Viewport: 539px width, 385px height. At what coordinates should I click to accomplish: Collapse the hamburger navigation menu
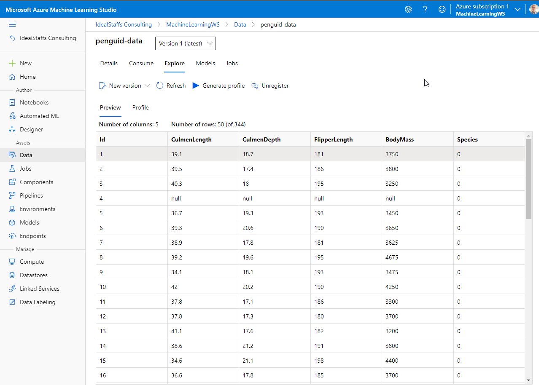[12, 25]
